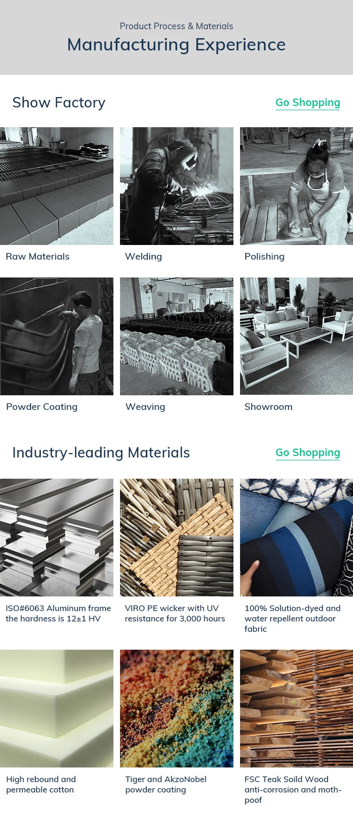Image resolution: width=353 pixels, height=816 pixels.
Task: Click the Industry-leading Materials section heading
Action: 101,453
